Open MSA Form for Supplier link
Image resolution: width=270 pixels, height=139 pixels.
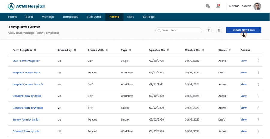[26, 61]
